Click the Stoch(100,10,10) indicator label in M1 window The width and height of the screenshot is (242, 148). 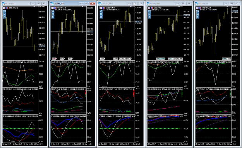click(9, 62)
